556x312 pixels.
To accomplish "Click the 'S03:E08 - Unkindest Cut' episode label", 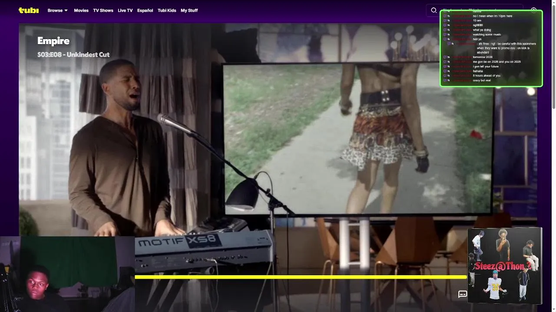I will [73, 55].
